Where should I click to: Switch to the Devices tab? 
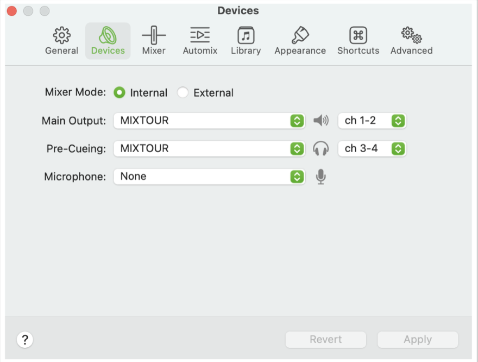coord(108,40)
